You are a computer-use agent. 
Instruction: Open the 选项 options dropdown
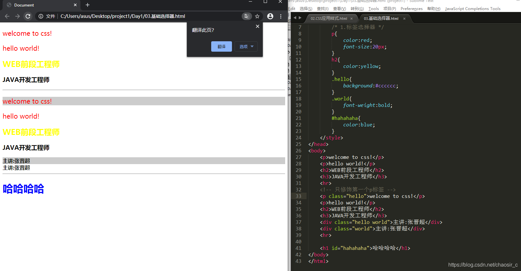click(x=246, y=46)
